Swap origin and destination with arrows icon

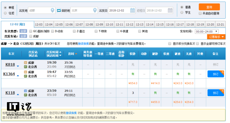[59, 10]
